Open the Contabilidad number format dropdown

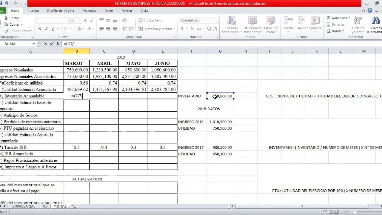[216, 20]
